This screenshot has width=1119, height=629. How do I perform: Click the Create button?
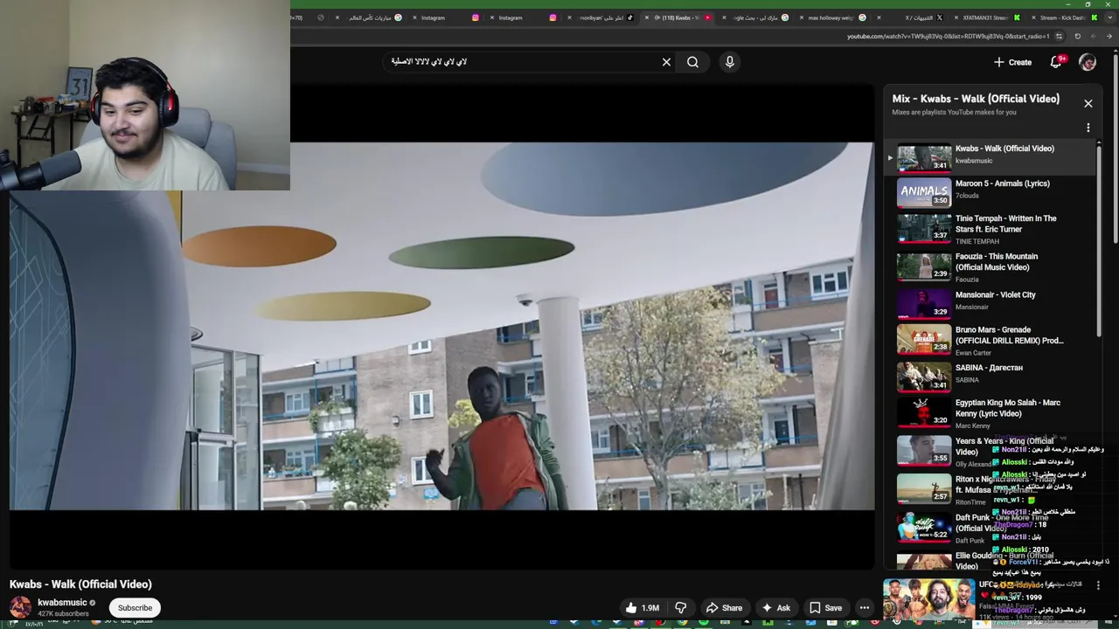tap(1012, 62)
